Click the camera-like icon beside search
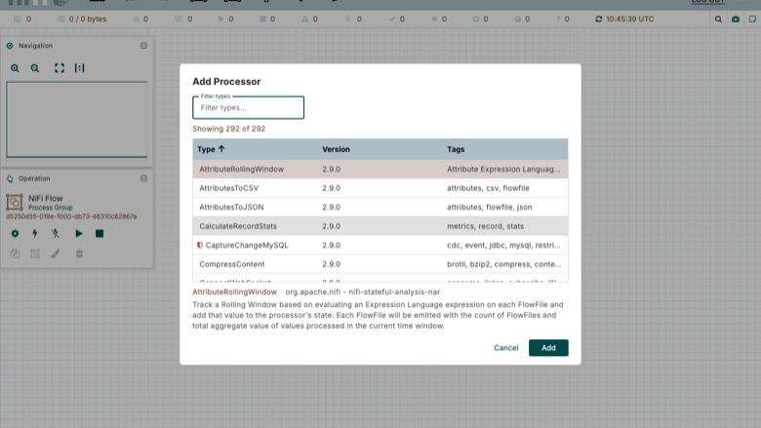This screenshot has width=761, height=428. 736,19
